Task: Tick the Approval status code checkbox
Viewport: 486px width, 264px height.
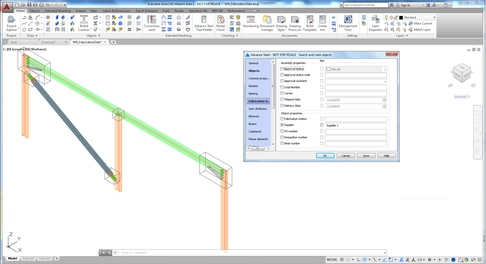Action: tap(282, 75)
